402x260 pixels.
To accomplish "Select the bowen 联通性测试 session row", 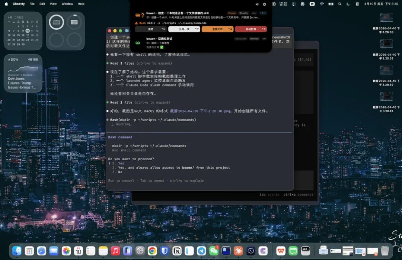I will pos(201,43).
